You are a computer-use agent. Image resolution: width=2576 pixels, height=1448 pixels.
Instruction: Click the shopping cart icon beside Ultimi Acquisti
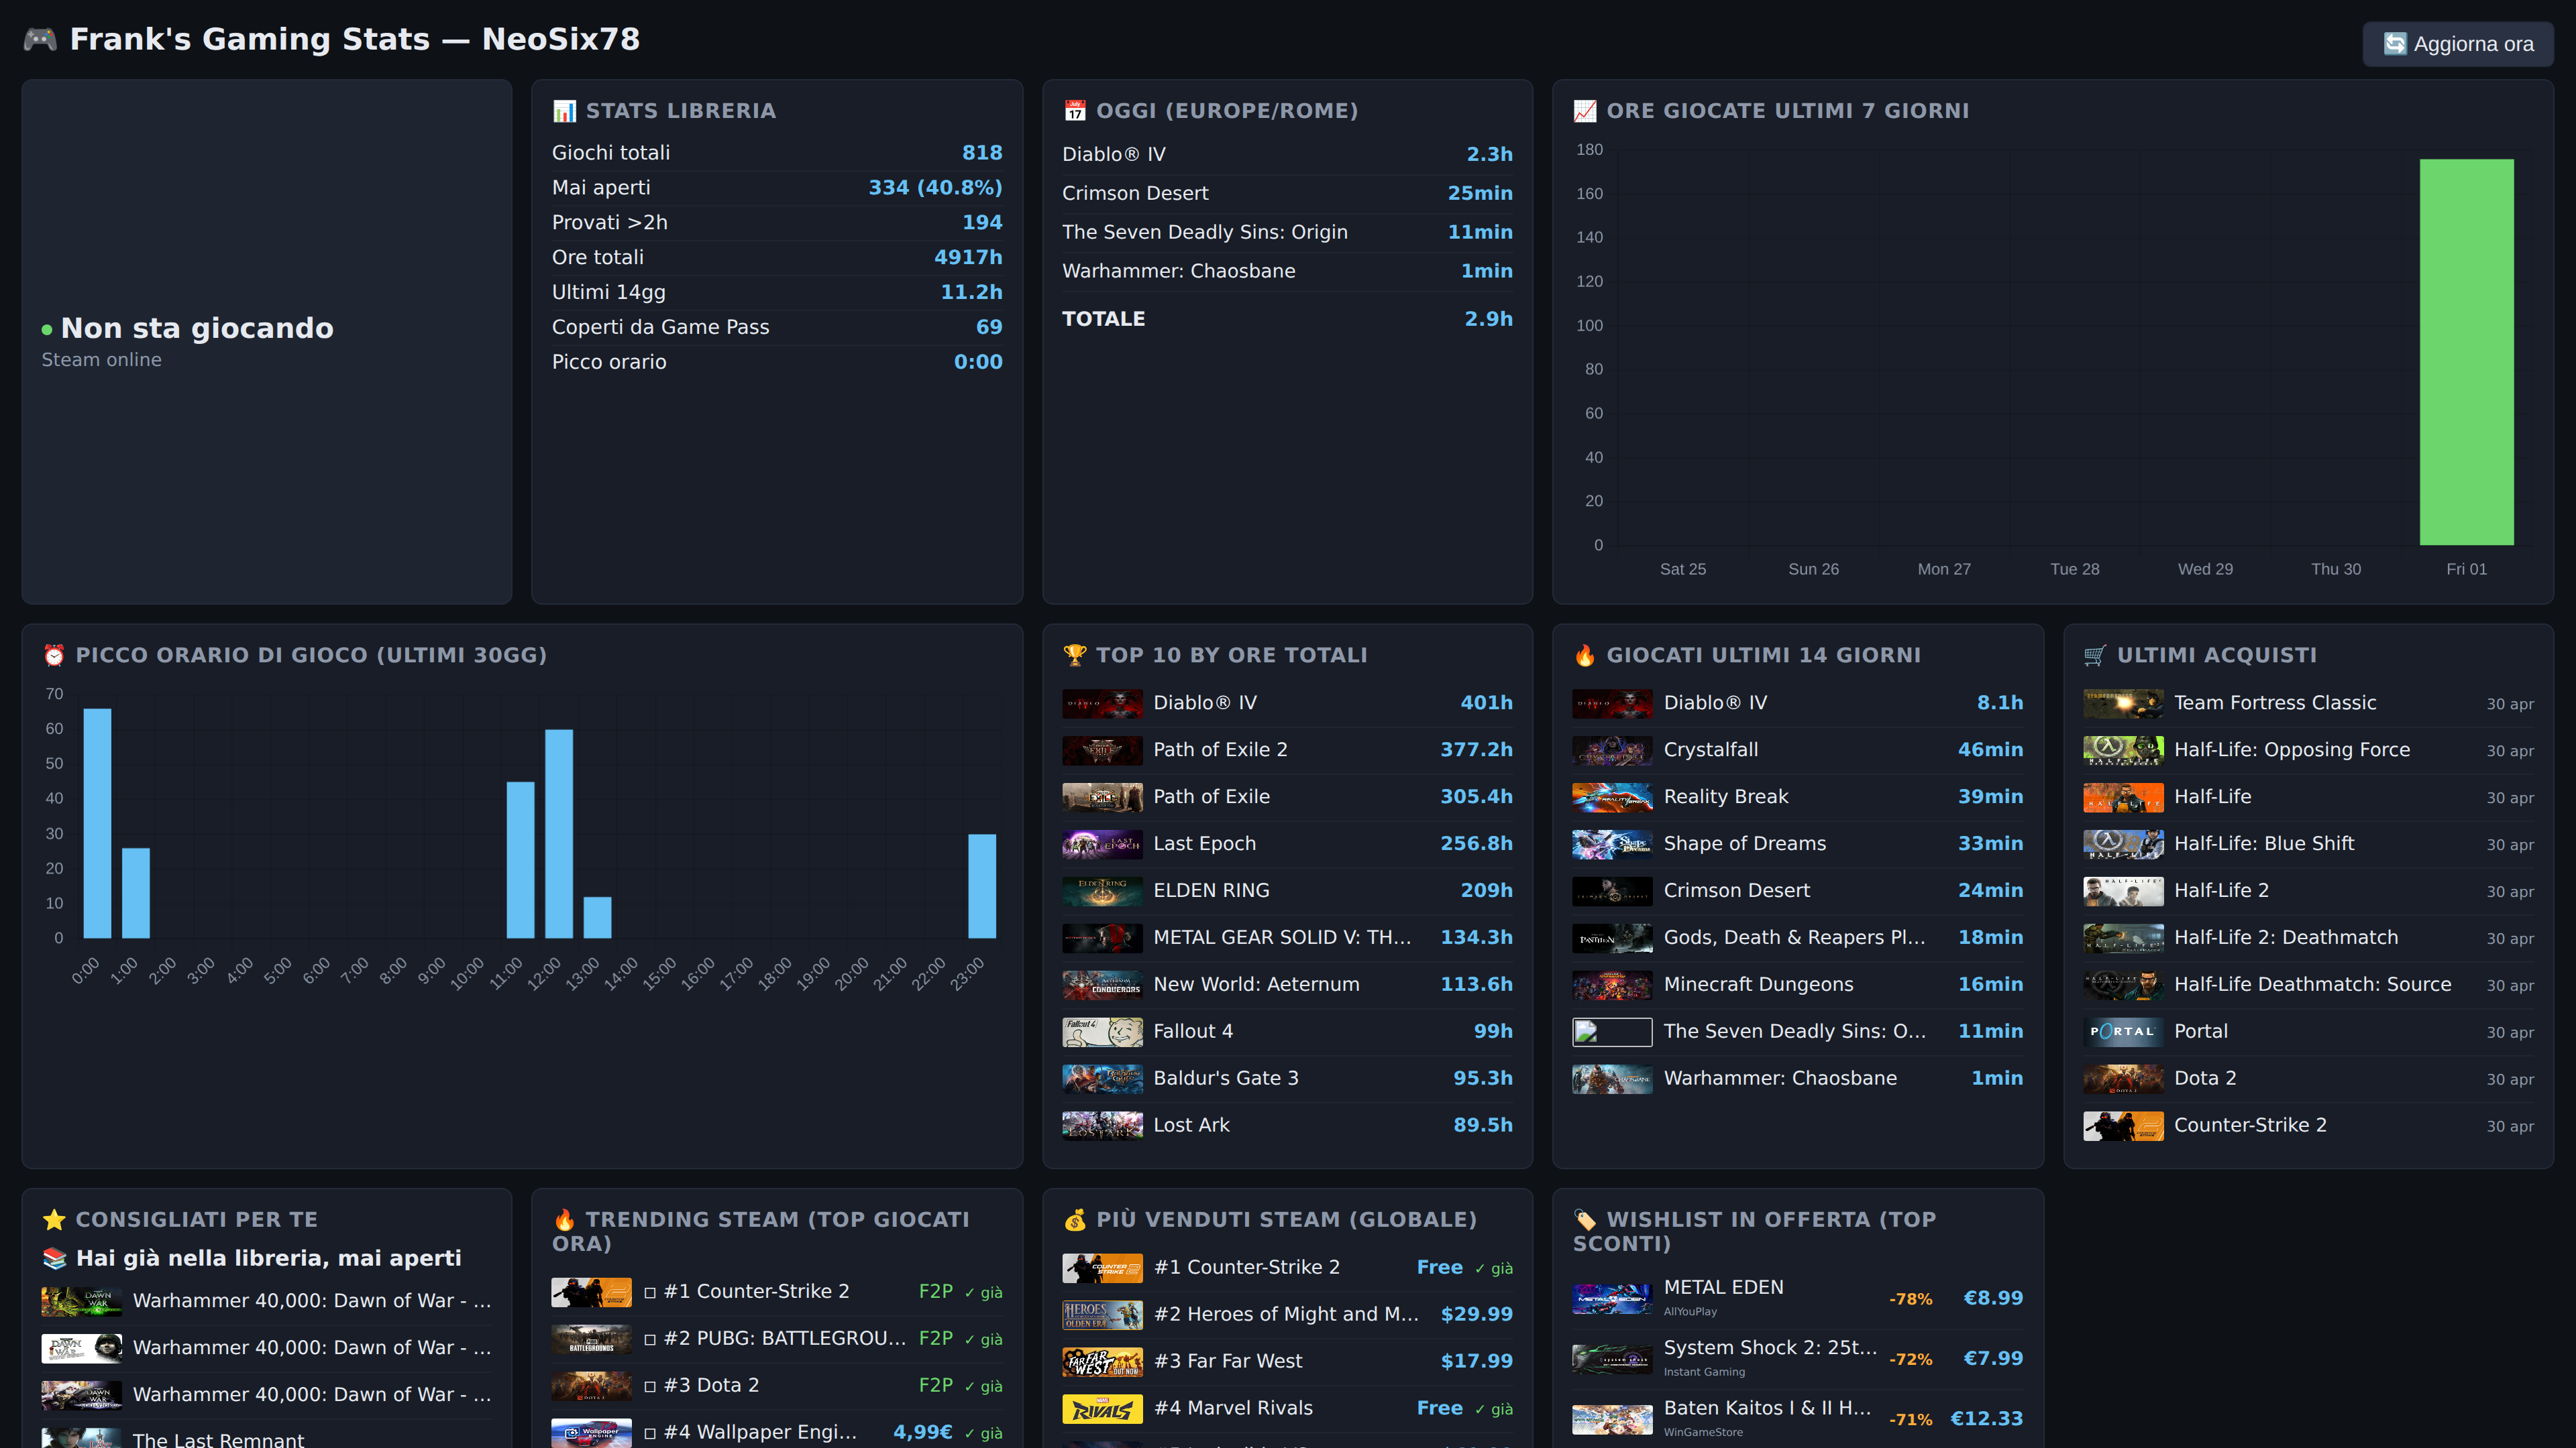point(2095,656)
